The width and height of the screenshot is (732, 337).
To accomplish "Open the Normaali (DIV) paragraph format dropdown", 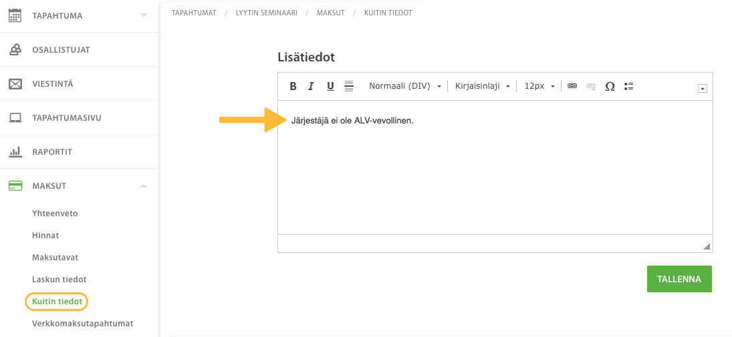I will [405, 86].
